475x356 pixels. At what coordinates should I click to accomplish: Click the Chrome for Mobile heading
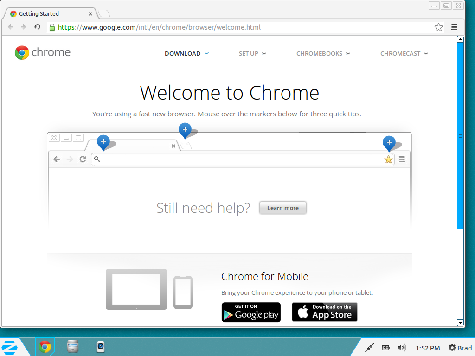click(265, 276)
